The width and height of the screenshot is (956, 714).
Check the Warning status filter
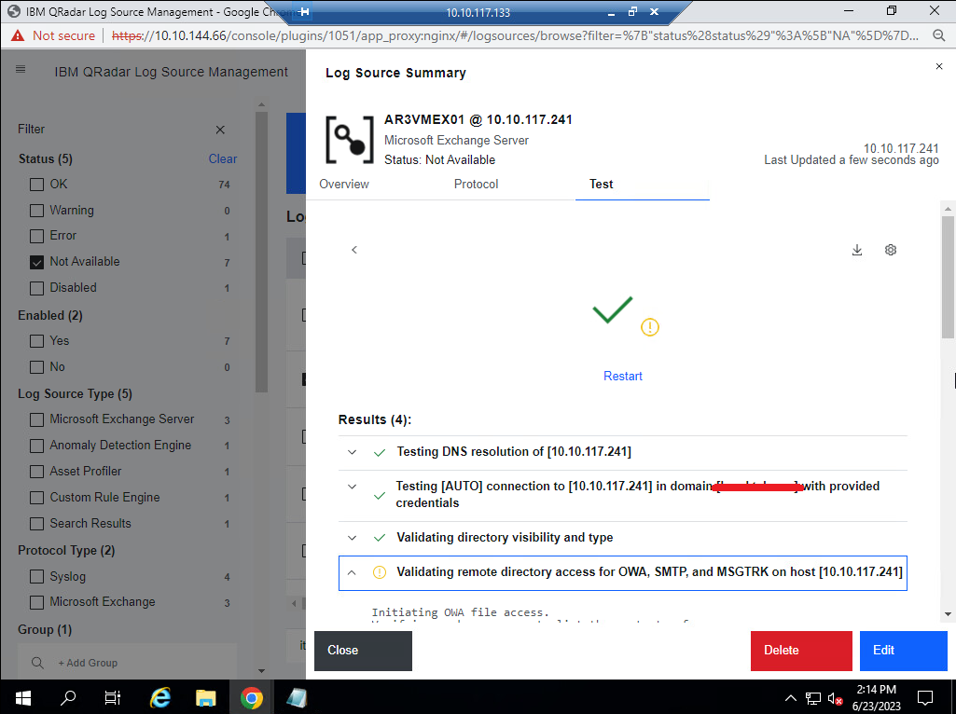click(36, 211)
